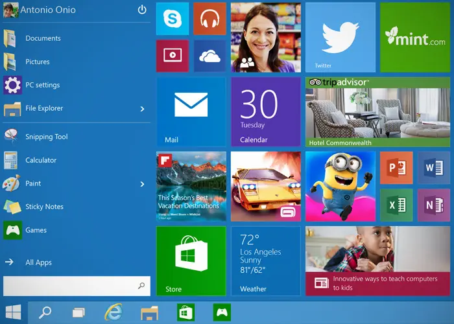454x324 pixels.
Task: Open the Word tile
Action: [434, 168]
